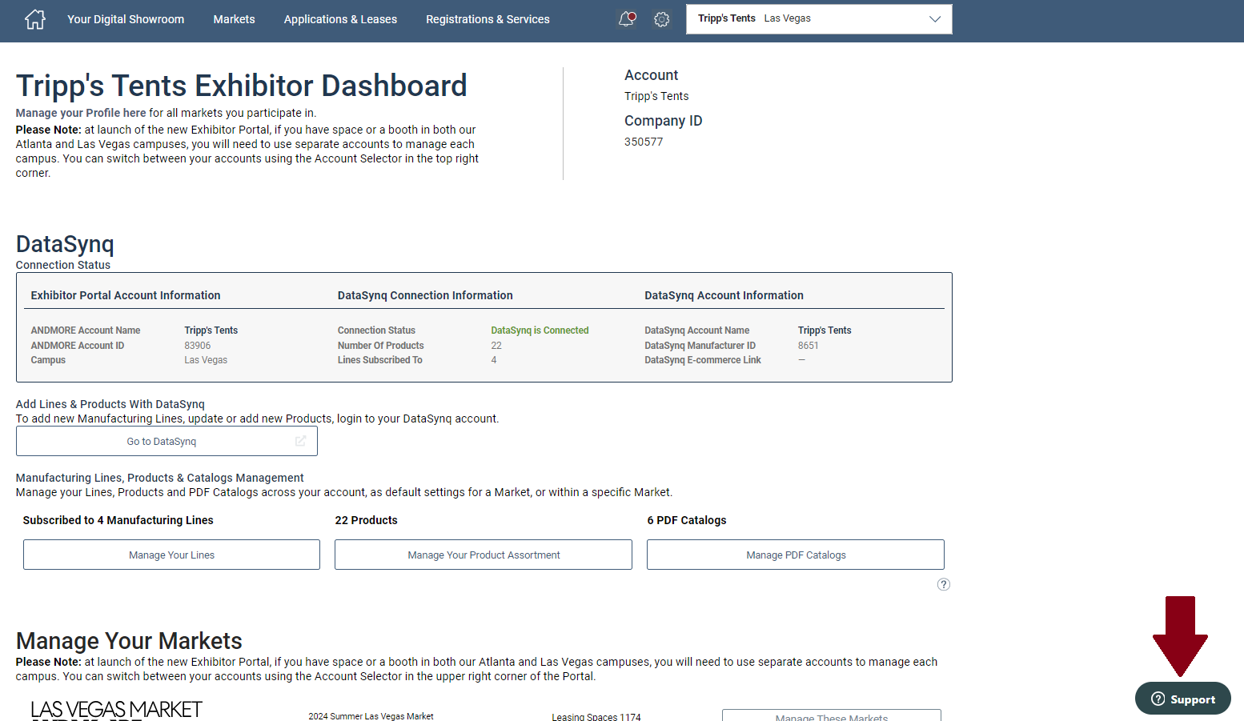Open the Markets menu

[234, 19]
